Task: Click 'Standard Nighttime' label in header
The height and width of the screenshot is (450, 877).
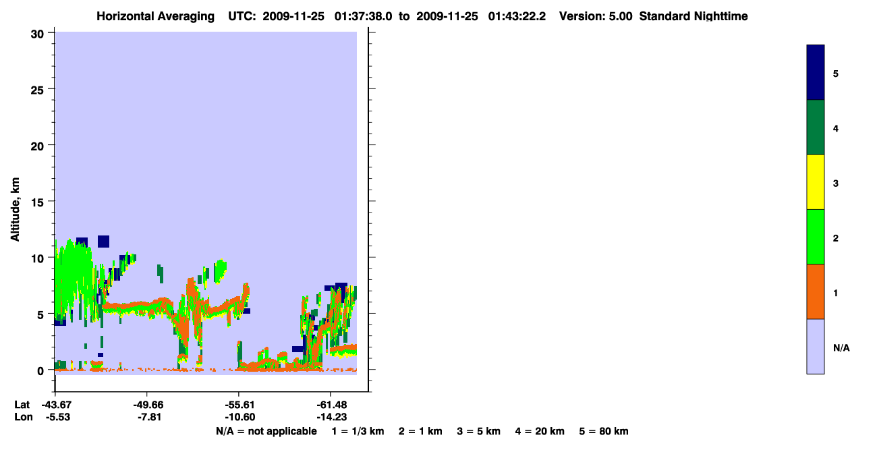Action: click(694, 16)
